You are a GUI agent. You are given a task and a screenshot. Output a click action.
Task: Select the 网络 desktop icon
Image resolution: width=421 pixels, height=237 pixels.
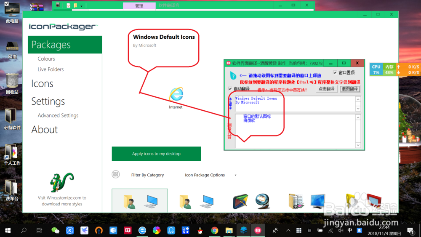(x=12, y=50)
